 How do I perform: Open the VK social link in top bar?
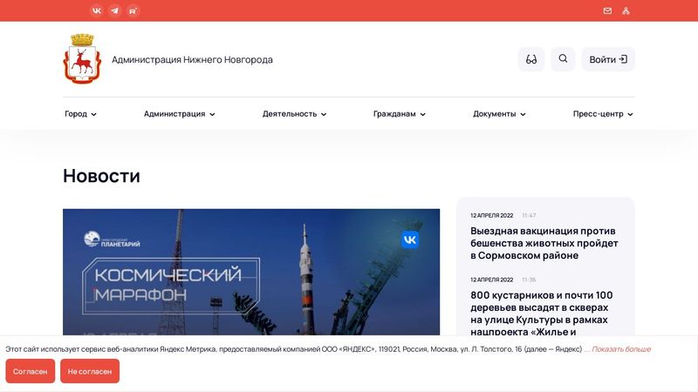tap(97, 10)
